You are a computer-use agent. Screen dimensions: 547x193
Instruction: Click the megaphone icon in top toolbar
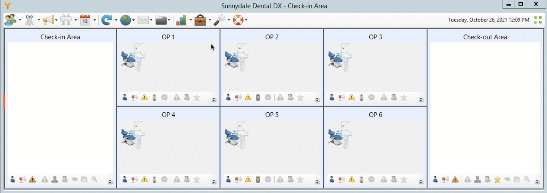[48, 20]
